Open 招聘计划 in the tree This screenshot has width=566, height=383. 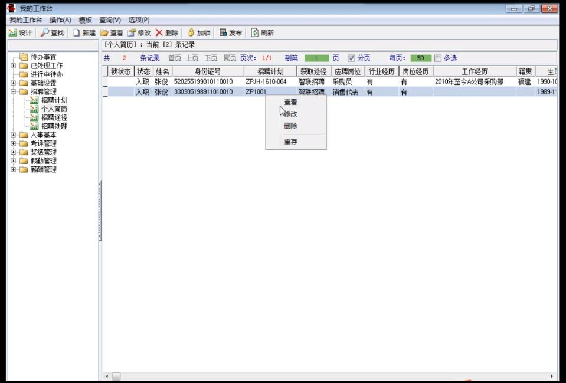(54, 100)
